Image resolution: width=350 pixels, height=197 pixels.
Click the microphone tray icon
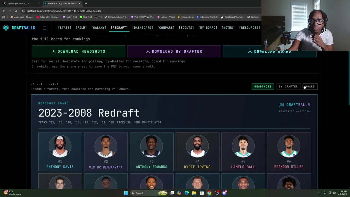point(325,193)
